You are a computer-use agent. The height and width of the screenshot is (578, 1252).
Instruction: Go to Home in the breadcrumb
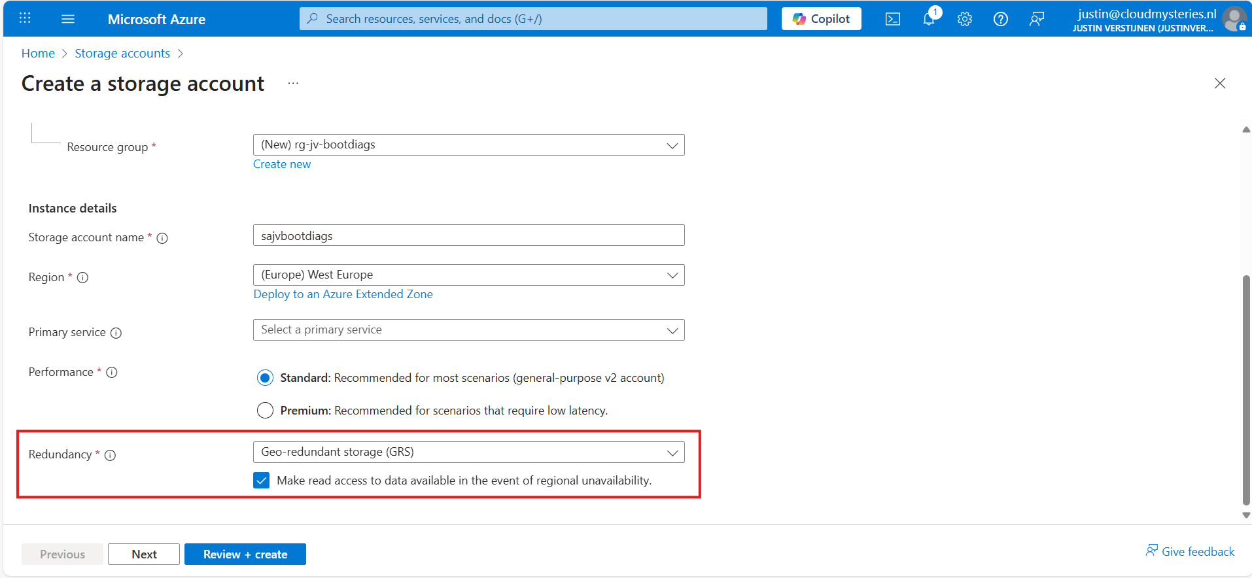[x=38, y=54]
